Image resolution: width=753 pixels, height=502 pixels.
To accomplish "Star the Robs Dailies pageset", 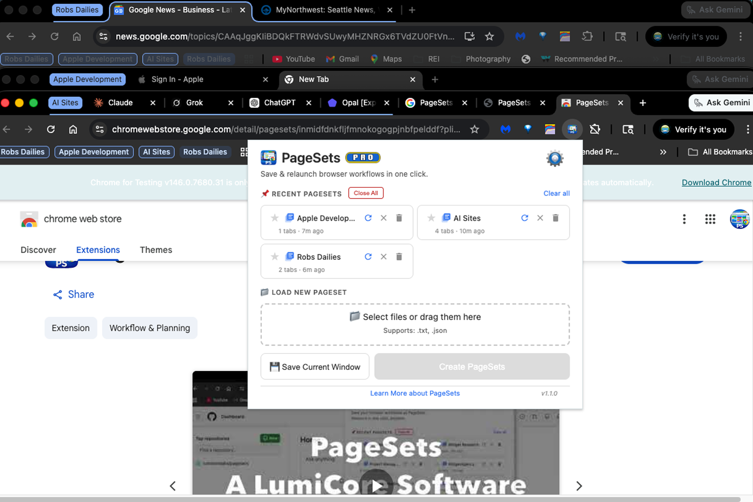I will [275, 257].
